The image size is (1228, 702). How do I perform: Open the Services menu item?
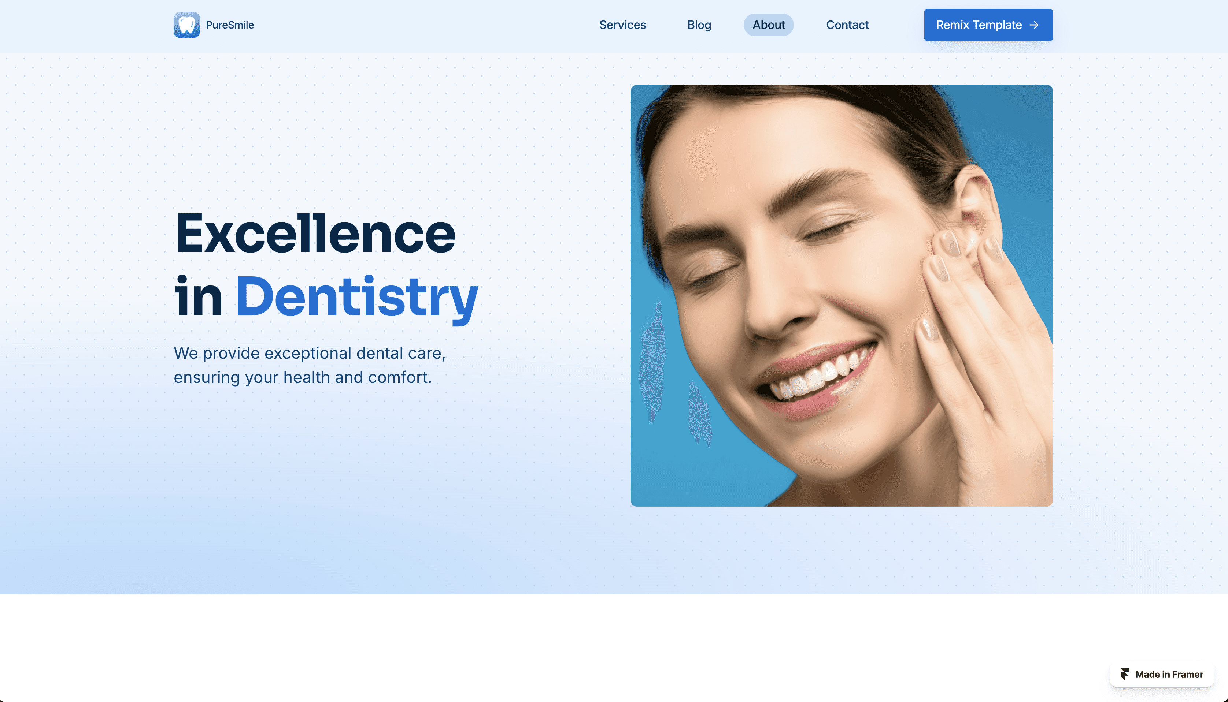[622, 25]
